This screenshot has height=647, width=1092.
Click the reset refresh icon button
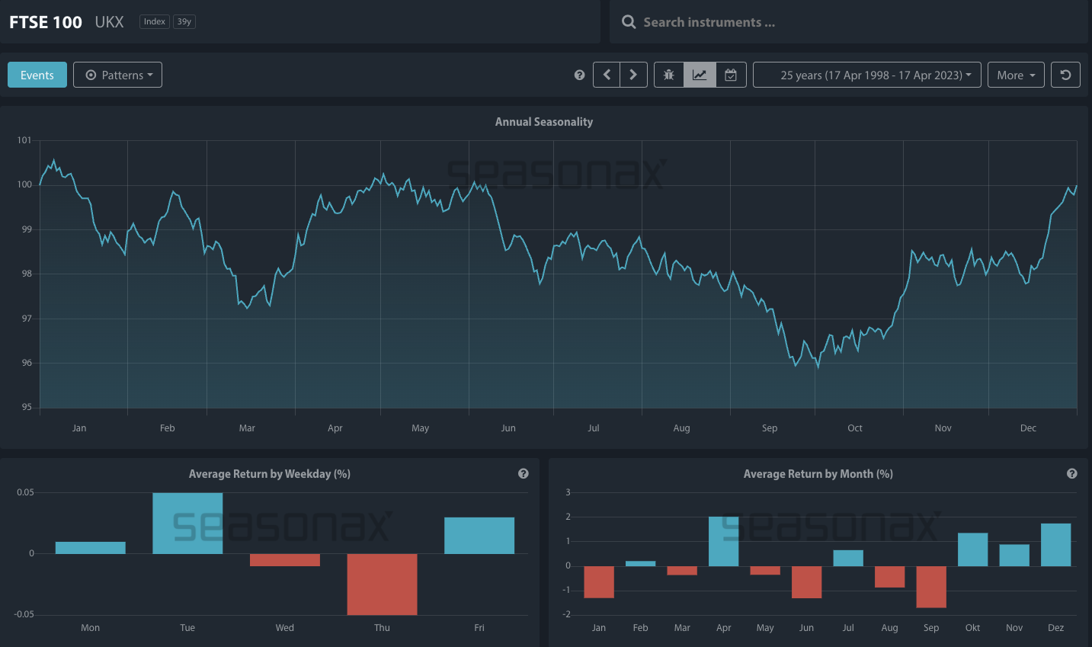click(1065, 75)
